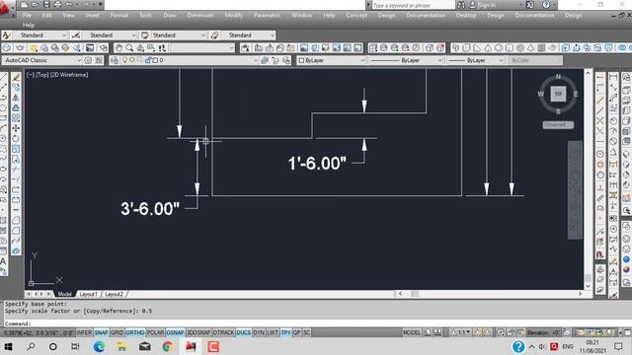The height and width of the screenshot is (355, 632).
Task: Click the ViewCube top face
Action: click(558, 94)
